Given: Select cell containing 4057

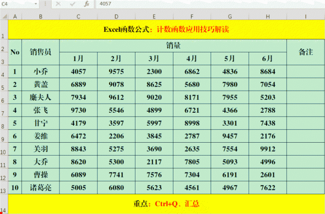Looking at the screenshot, I should (78, 71).
